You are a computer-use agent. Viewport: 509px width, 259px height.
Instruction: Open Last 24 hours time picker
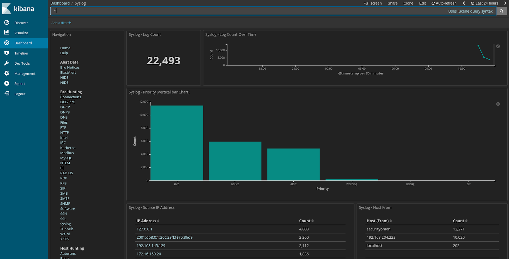coord(485,3)
